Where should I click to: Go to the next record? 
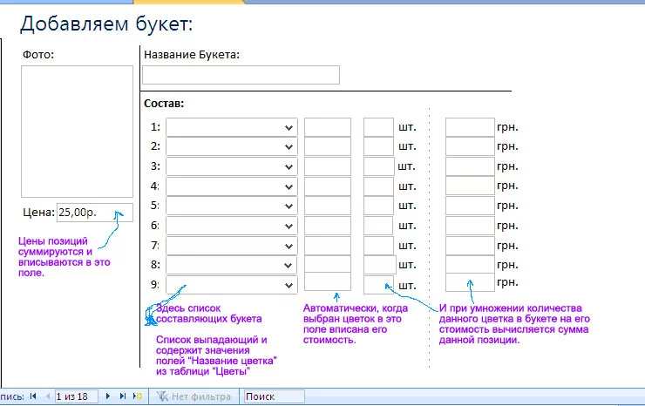click(108, 396)
